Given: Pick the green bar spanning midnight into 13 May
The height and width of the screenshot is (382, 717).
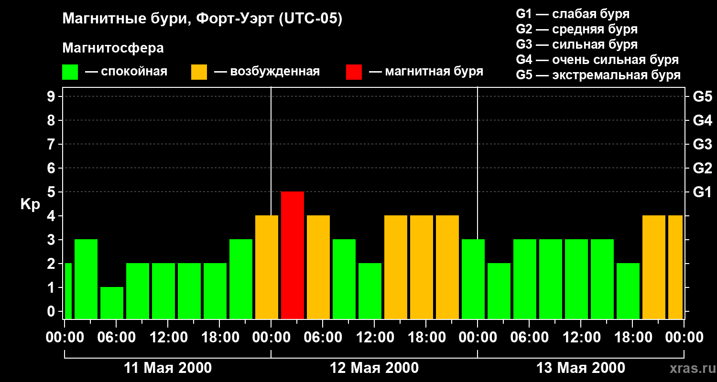Looking at the screenshot, I should click(x=473, y=279).
